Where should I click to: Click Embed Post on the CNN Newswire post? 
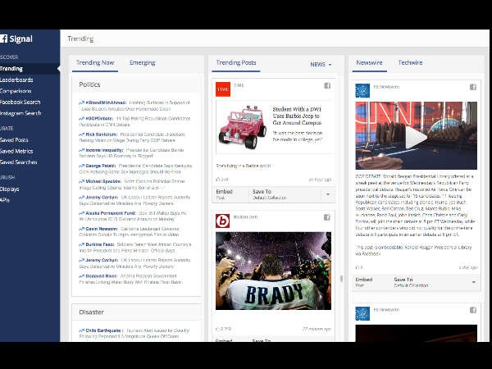[363, 282]
